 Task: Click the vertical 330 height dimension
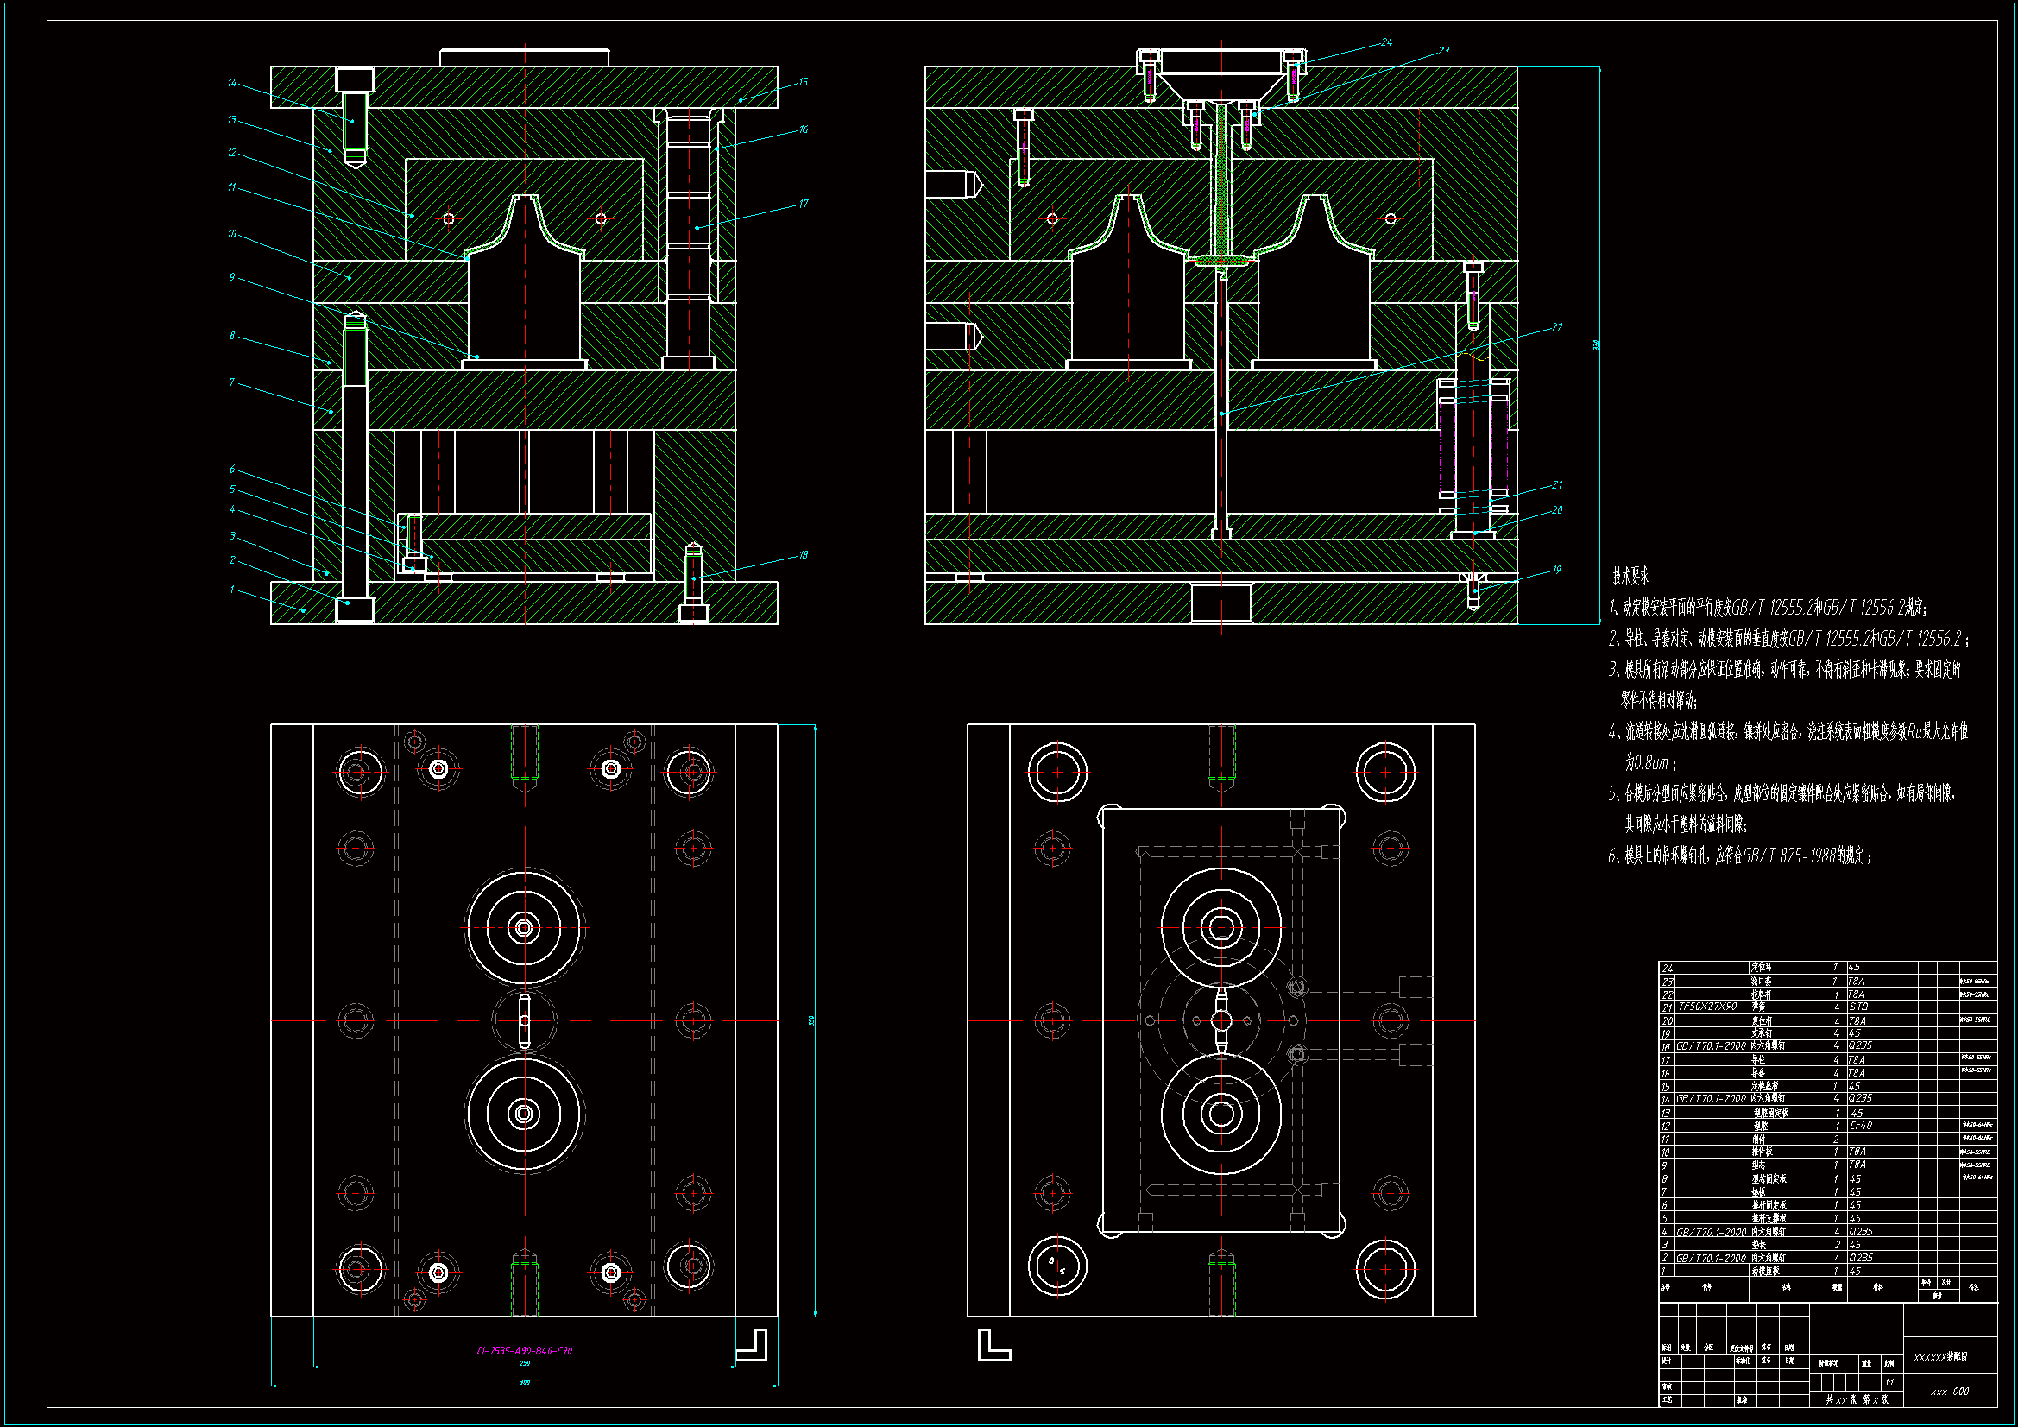(1596, 345)
